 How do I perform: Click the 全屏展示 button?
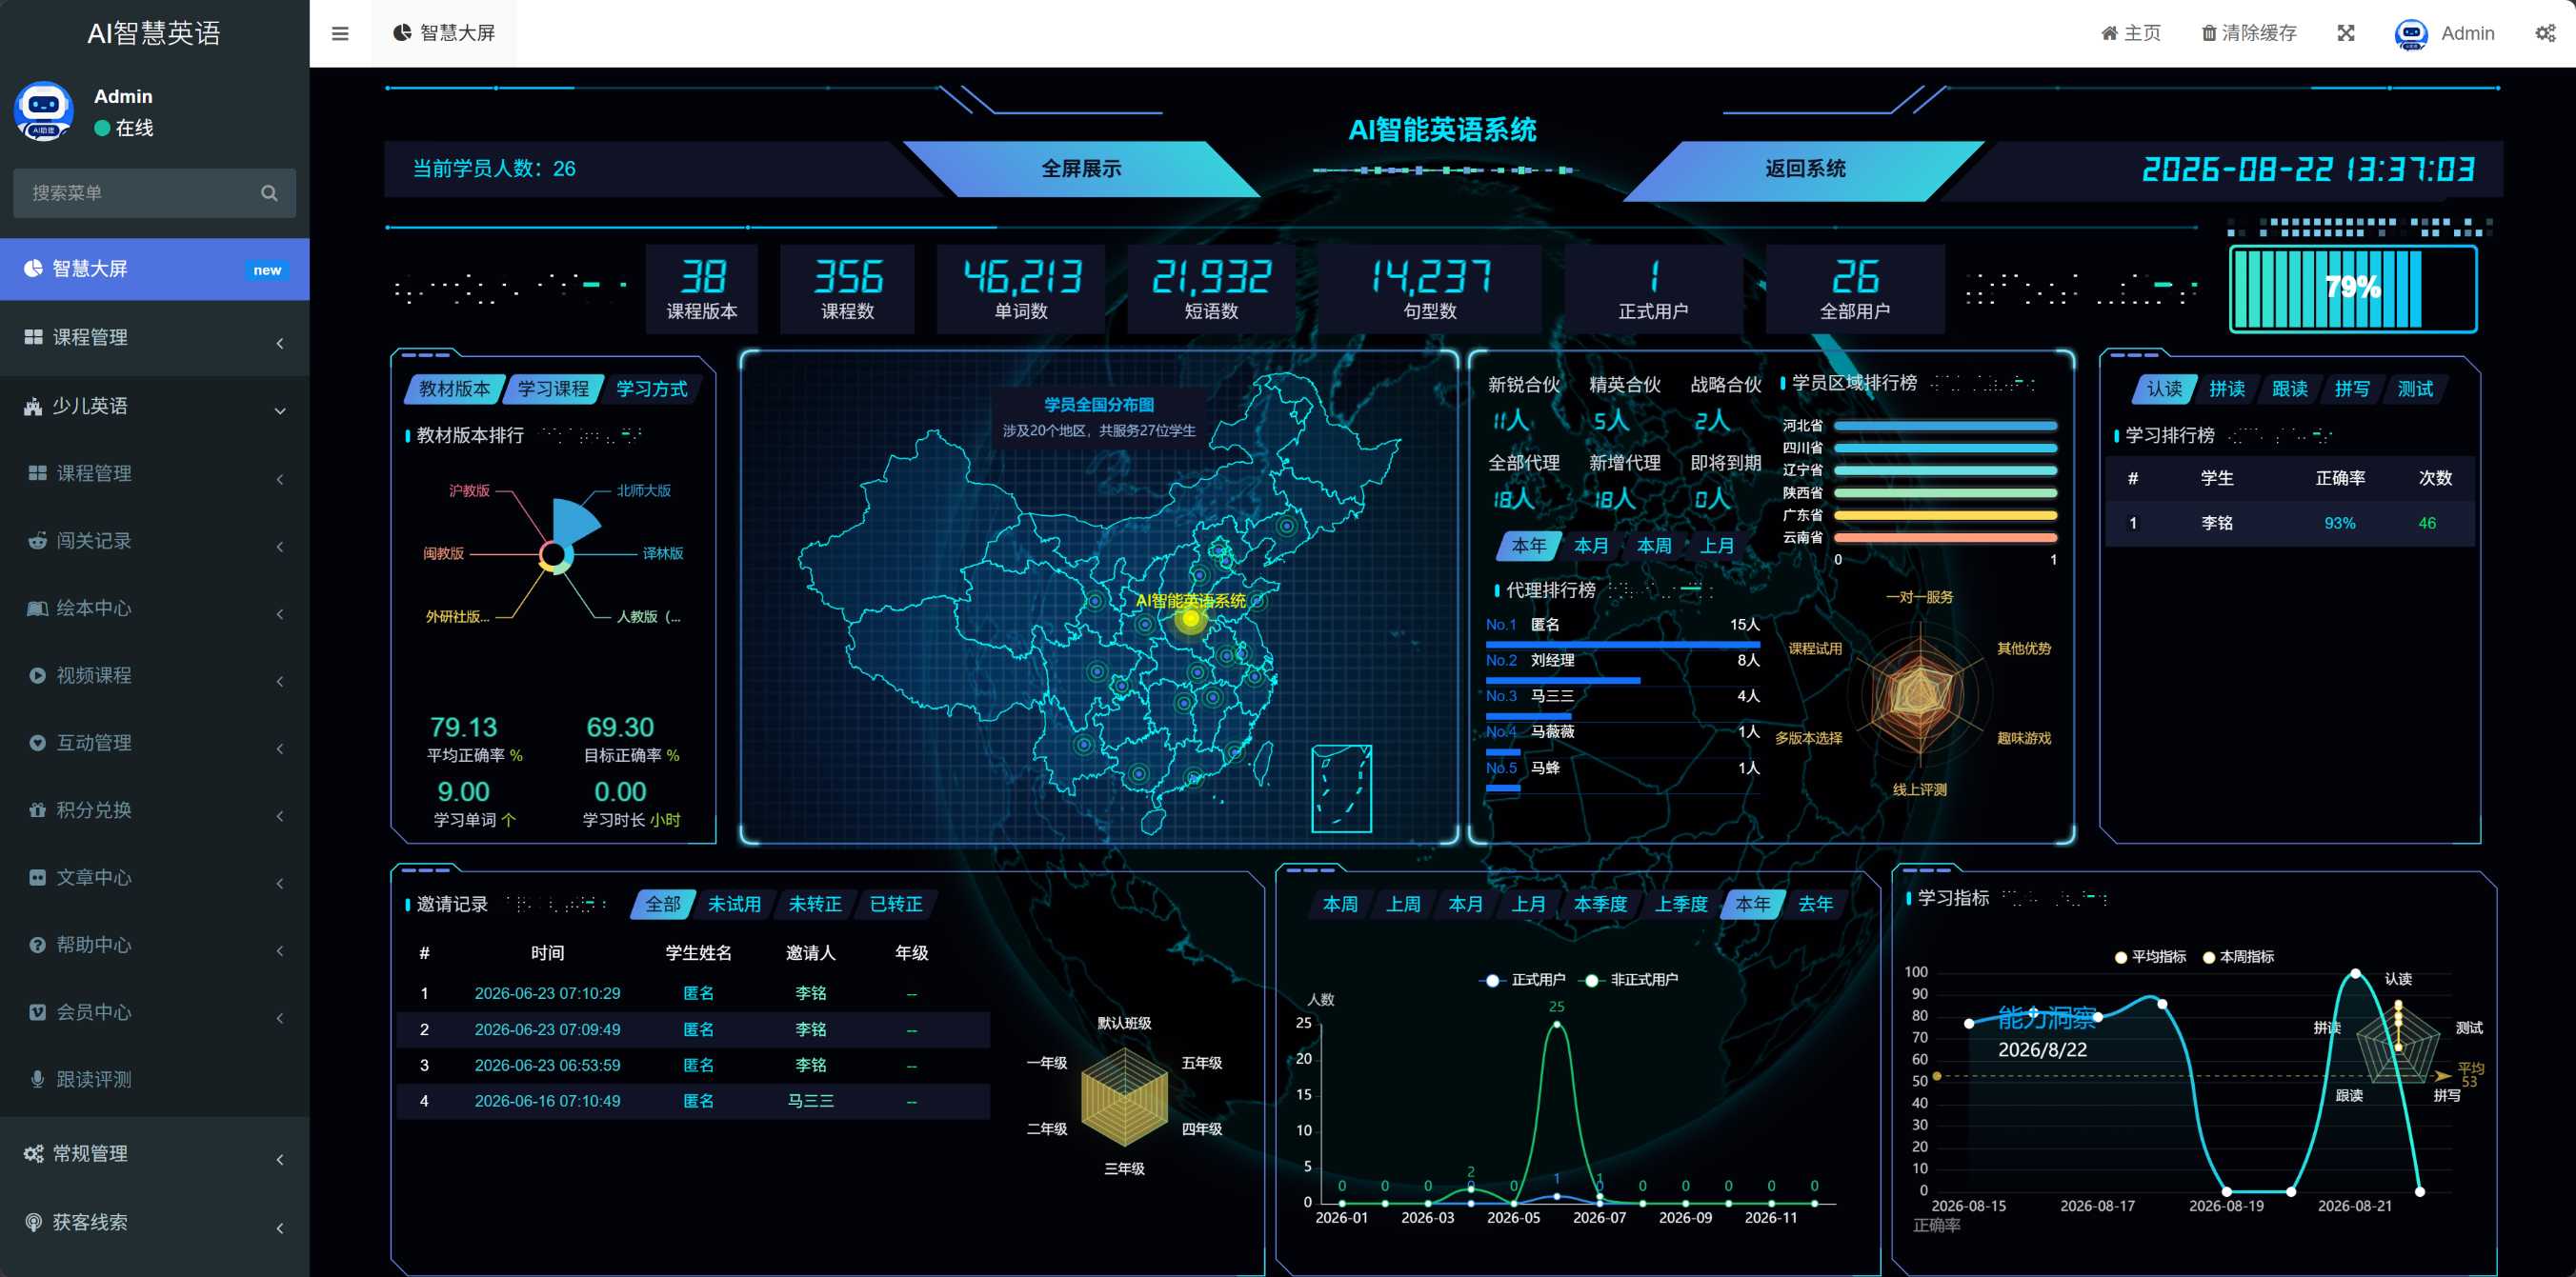click(x=1081, y=169)
